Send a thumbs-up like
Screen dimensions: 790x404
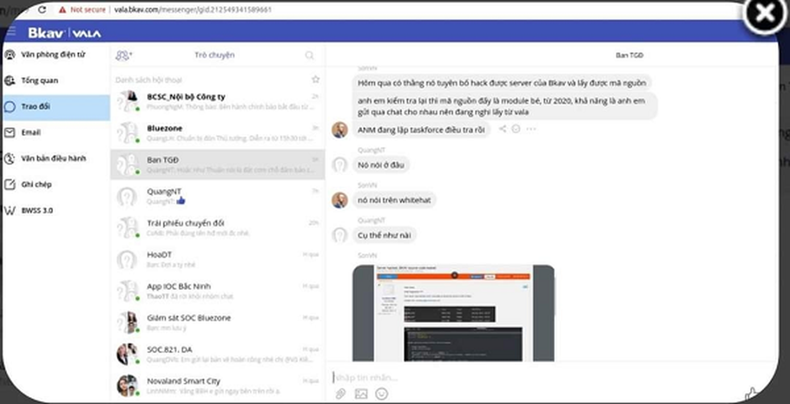coord(752,393)
